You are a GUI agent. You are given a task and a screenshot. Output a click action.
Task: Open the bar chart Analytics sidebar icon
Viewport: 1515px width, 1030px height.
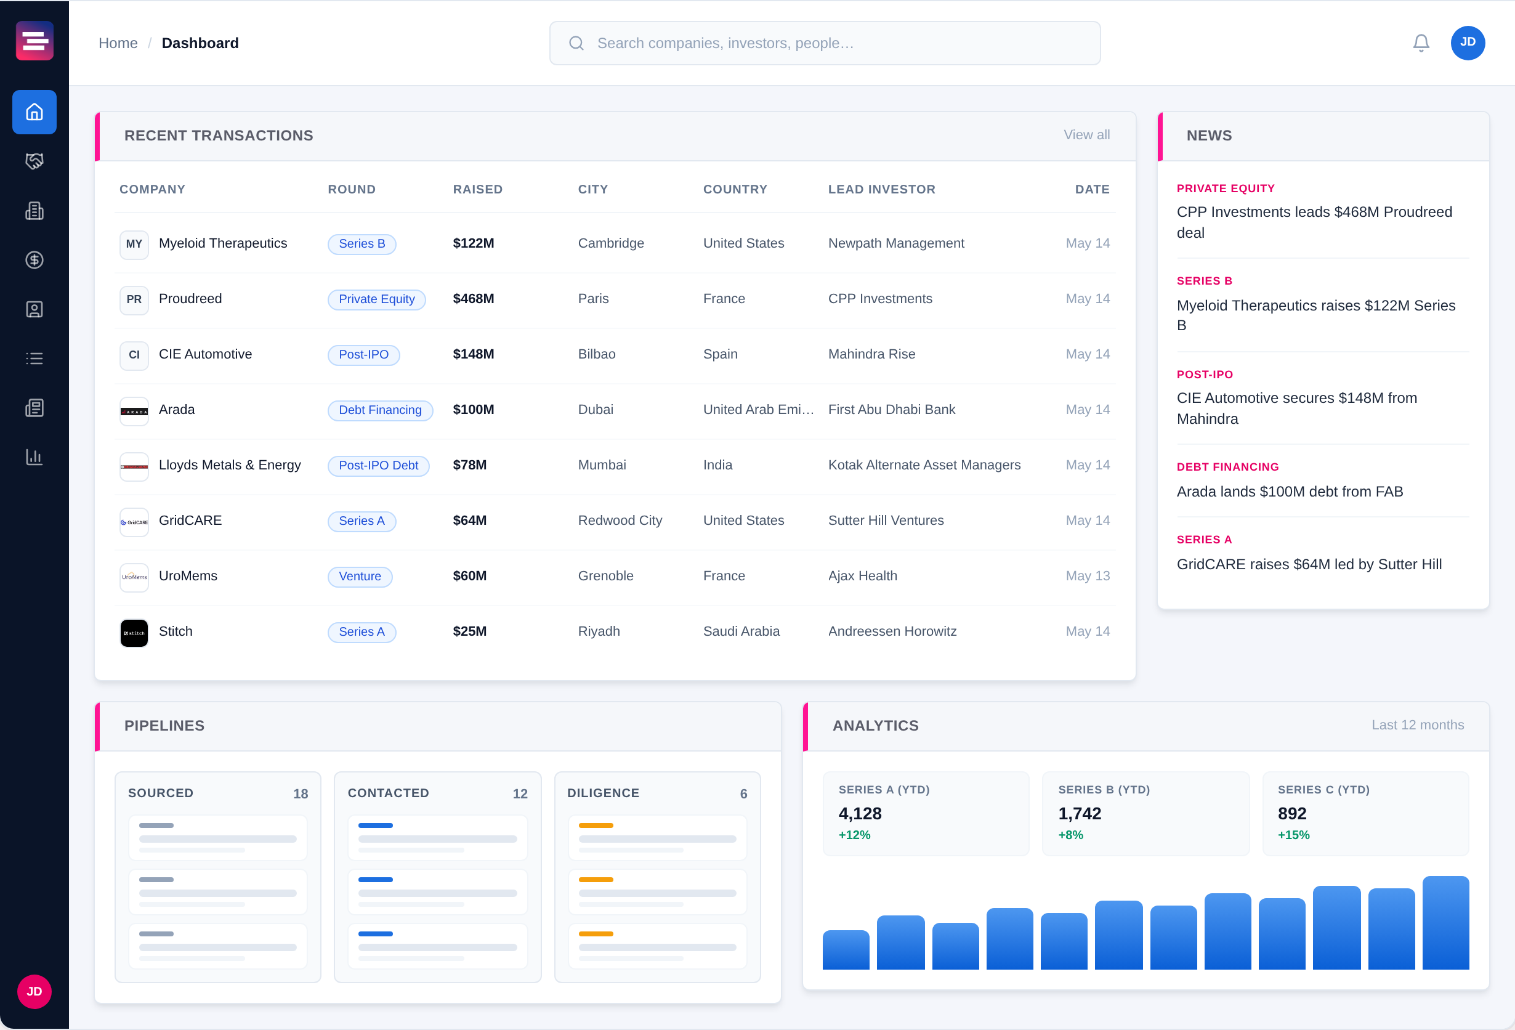pyautogui.click(x=34, y=457)
